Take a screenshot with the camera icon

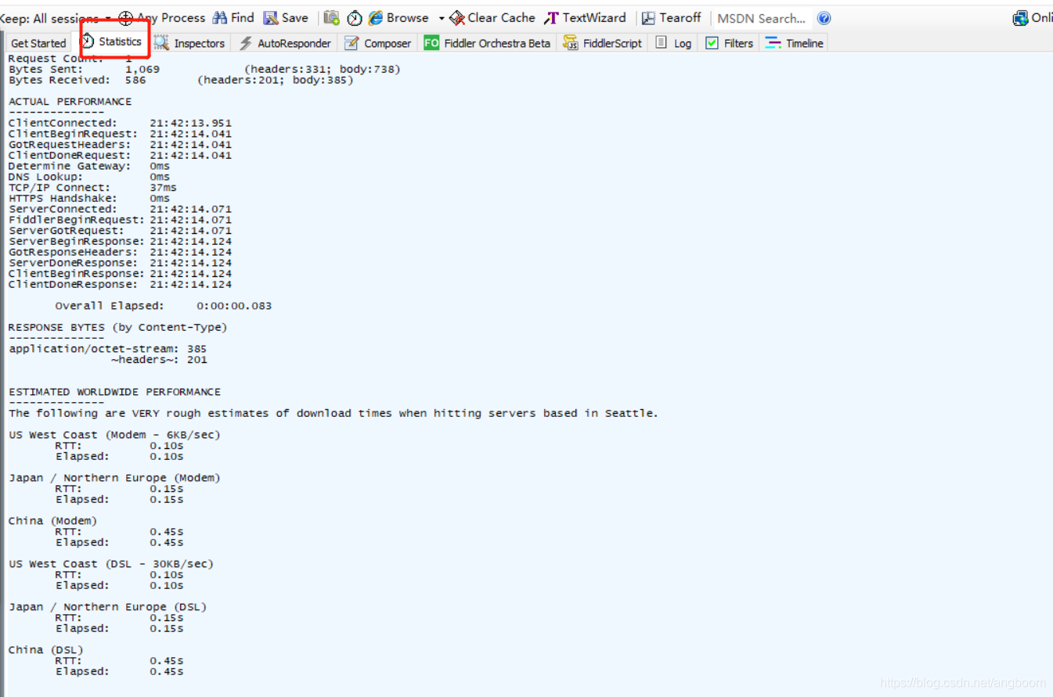tap(331, 17)
